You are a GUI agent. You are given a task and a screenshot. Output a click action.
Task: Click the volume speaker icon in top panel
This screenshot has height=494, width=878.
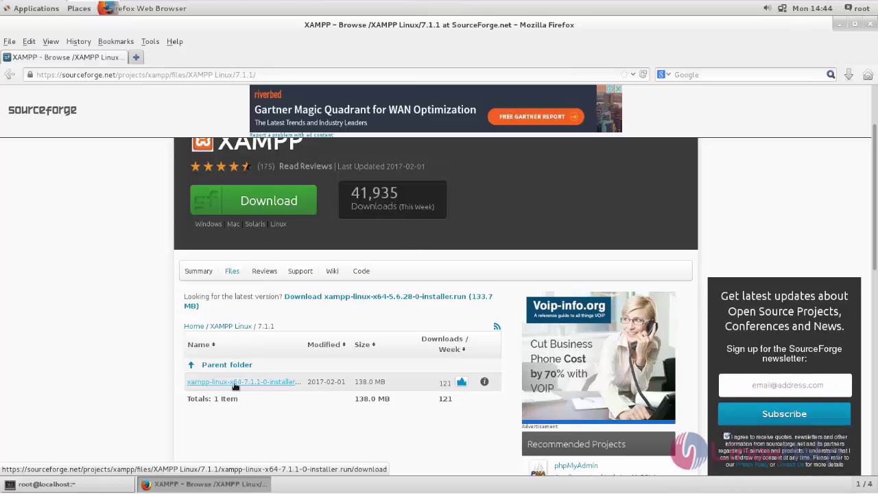767,8
